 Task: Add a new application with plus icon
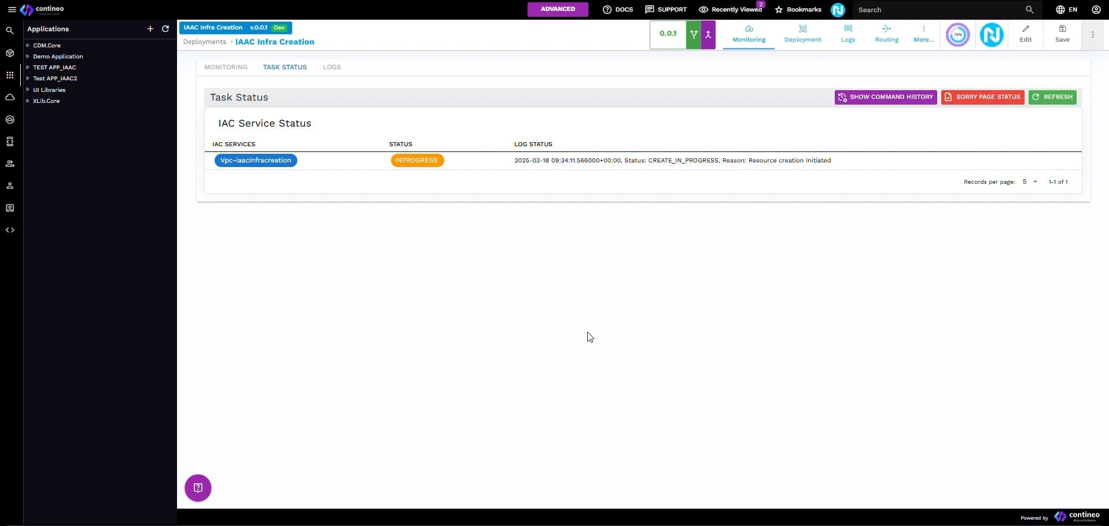(x=150, y=29)
